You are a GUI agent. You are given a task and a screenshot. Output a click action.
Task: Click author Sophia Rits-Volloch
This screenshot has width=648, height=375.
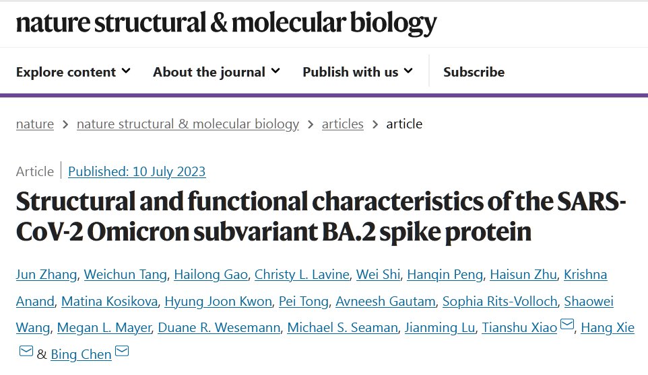494,301
